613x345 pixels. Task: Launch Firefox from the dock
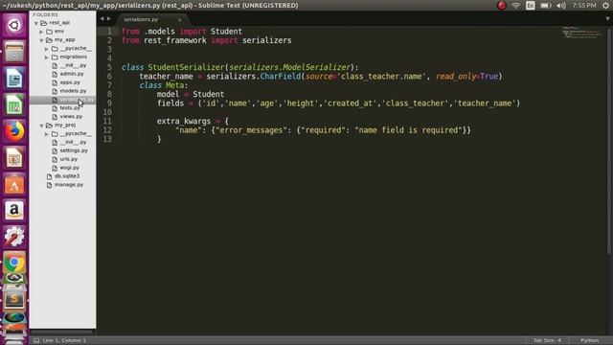(14, 131)
